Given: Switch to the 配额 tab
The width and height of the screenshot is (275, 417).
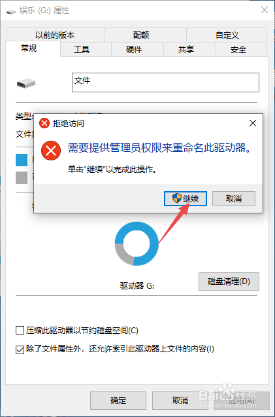Looking at the screenshot, I should [141, 35].
